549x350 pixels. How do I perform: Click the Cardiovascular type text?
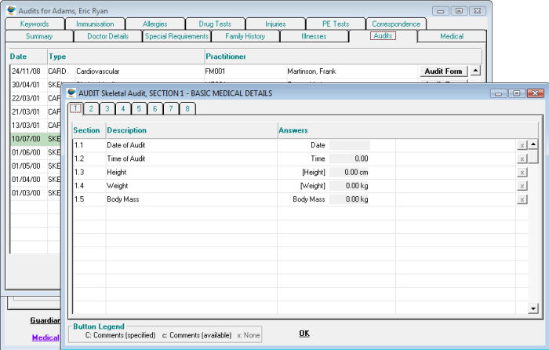pyautogui.click(x=98, y=71)
